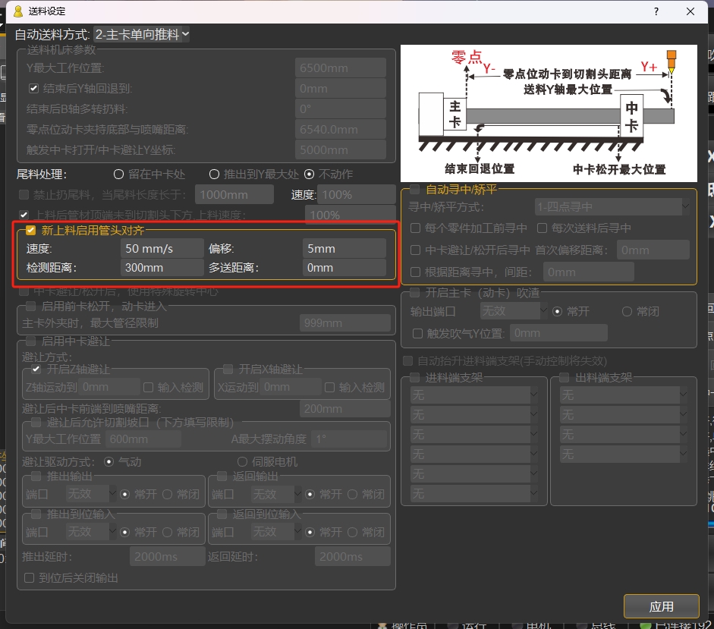Close the 送料设定 dialog
Image resolution: width=714 pixels, height=629 pixels.
tap(690, 11)
